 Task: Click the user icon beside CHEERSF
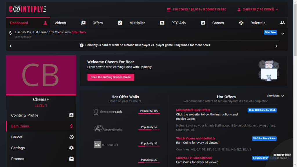pos(239,10)
